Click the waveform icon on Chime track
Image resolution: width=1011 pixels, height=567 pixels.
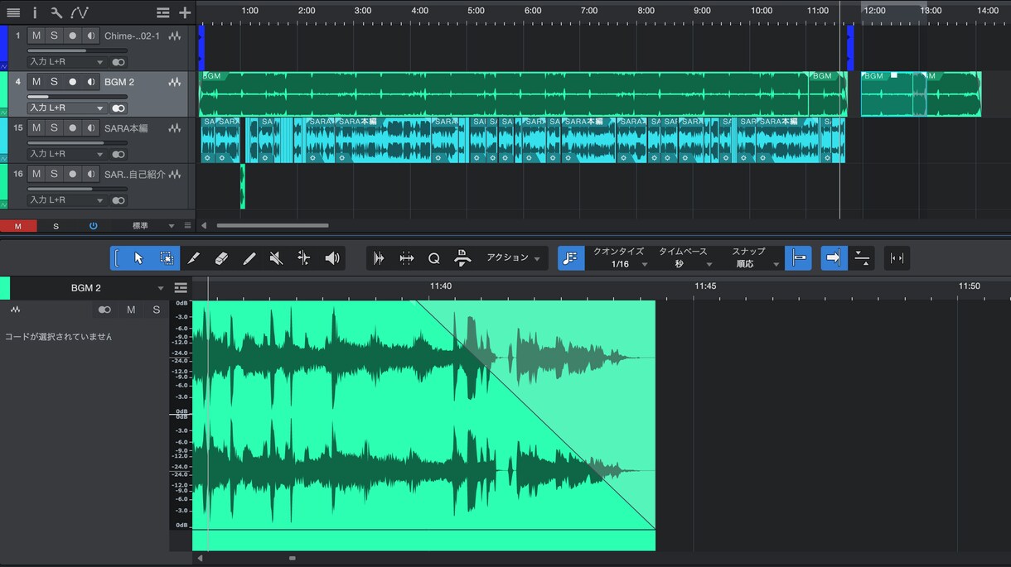tap(175, 36)
